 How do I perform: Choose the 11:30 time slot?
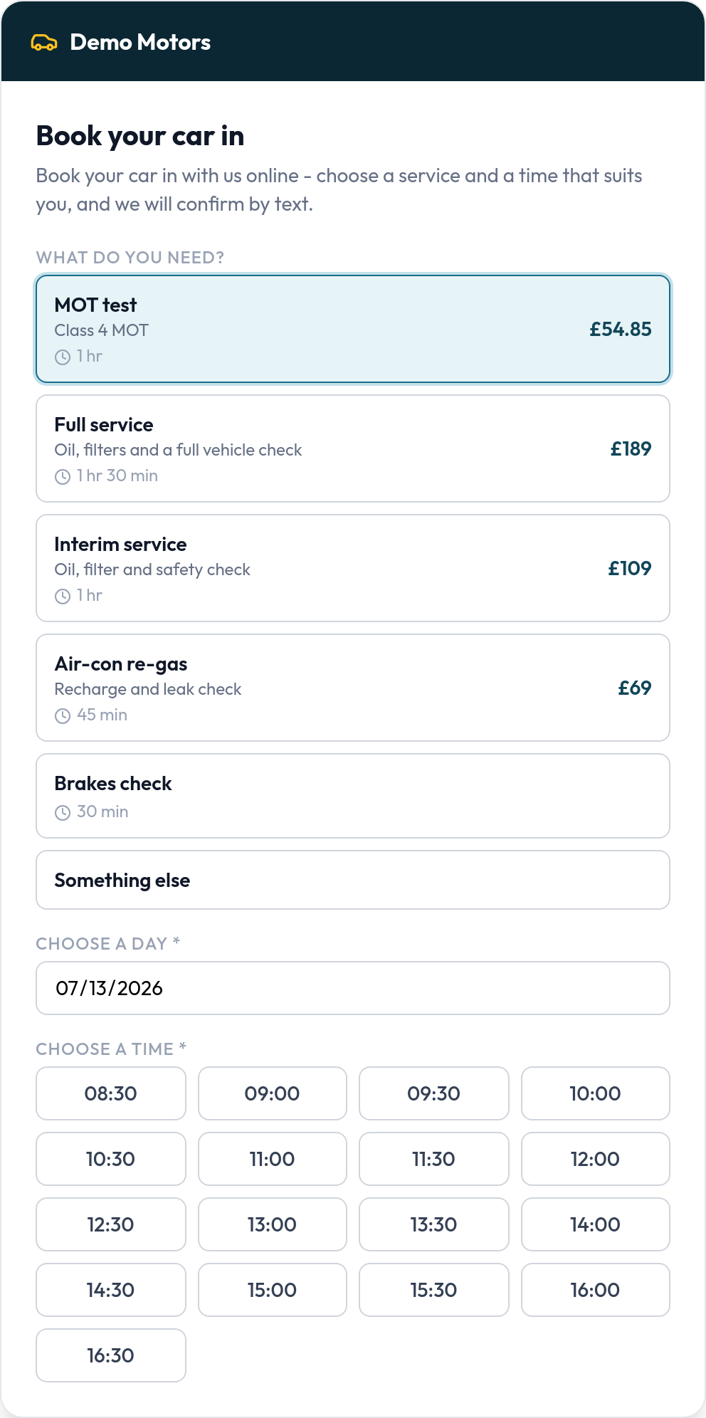[434, 1159]
